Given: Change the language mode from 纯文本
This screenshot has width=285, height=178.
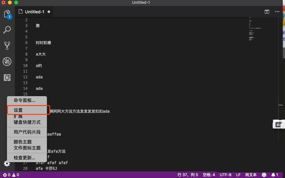Looking at the screenshot, I should pos(250,175).
